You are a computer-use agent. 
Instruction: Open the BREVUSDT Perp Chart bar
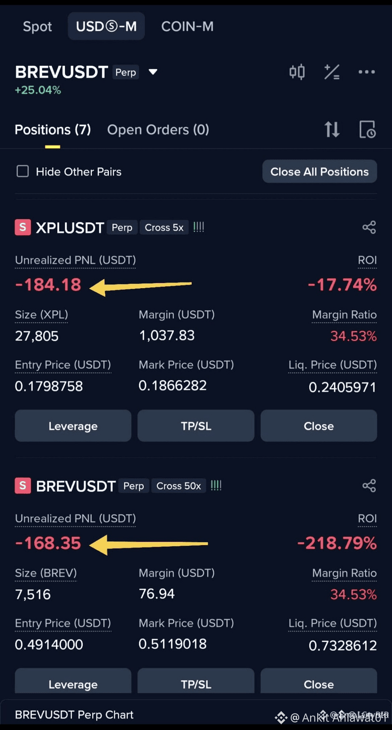pos(74,715)
